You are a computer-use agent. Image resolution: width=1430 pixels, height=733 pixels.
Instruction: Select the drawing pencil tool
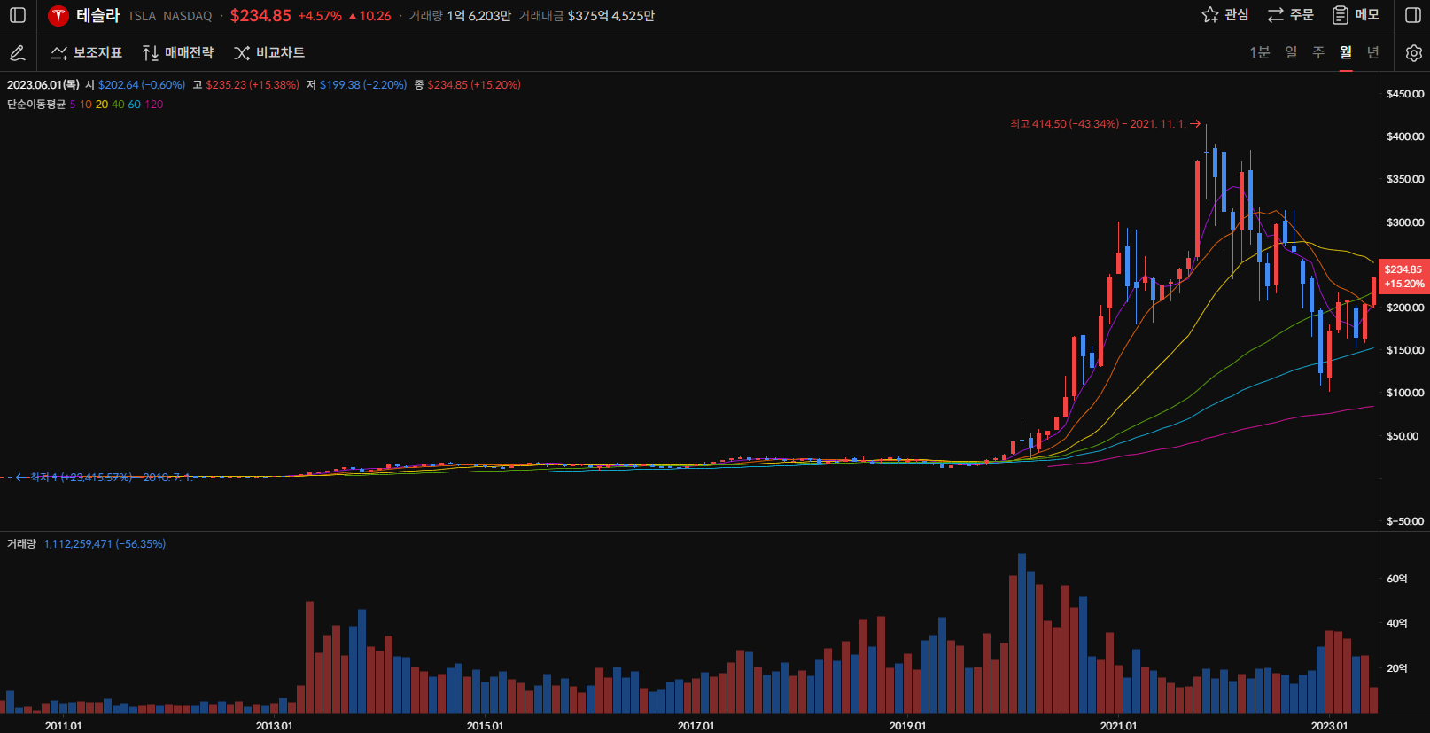[x=18, y=53]
